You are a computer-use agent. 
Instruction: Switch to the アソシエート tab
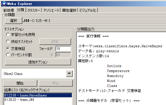(x=51, y=10)
